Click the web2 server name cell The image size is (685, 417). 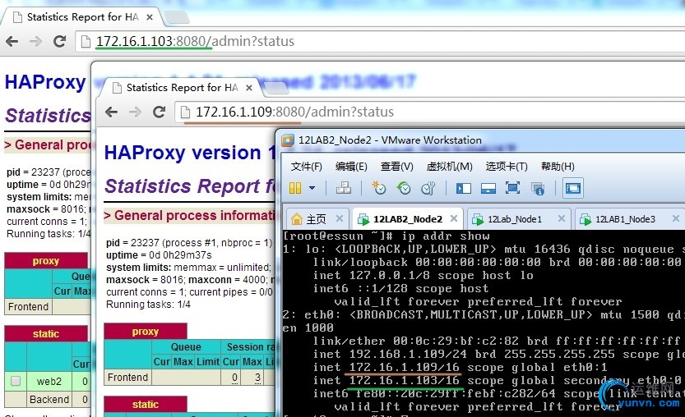(x=49, y=381)
